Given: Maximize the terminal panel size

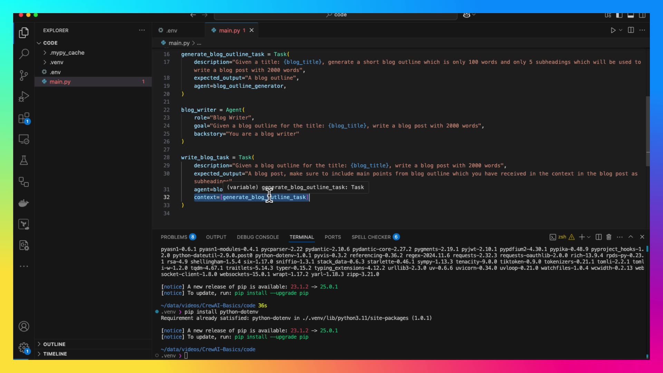Looking at the screenshot, I should coord(631,237).
